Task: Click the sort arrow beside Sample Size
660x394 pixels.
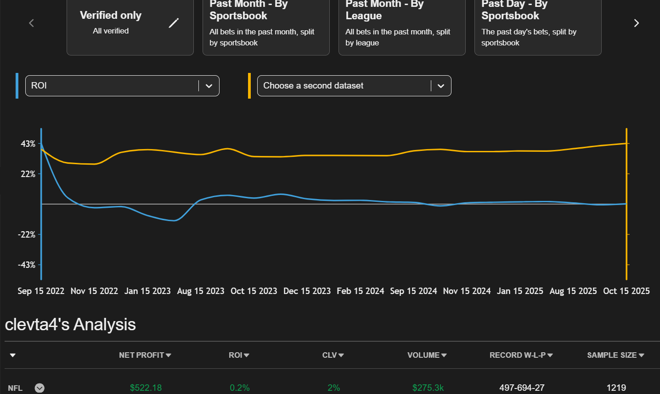Action: pyautogui.click(x=641, y=355)
